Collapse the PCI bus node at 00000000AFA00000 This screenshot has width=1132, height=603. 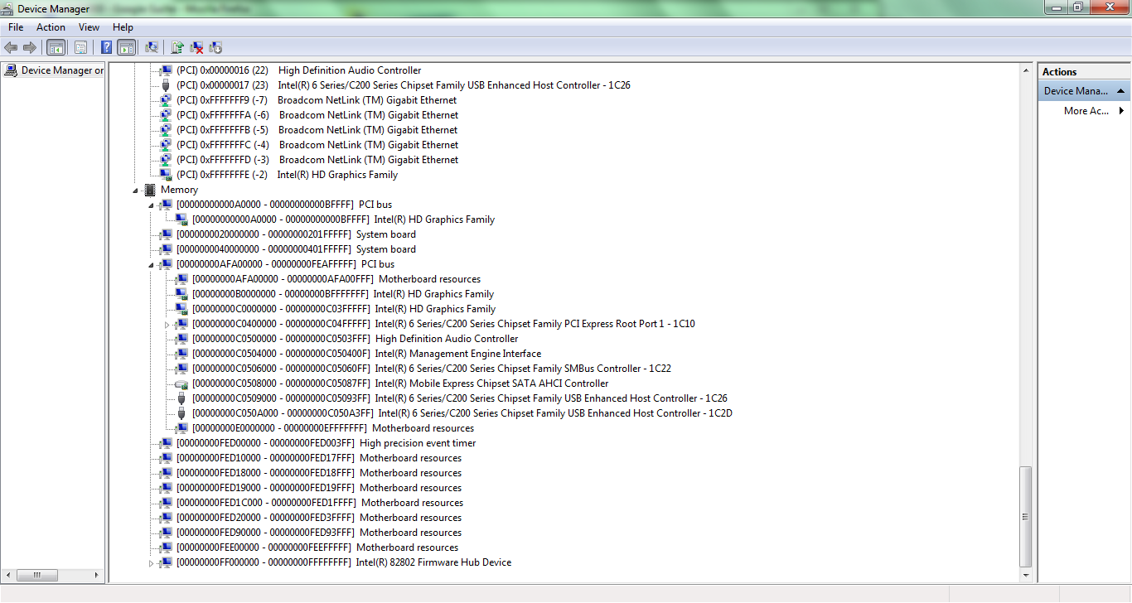[152, 265]
